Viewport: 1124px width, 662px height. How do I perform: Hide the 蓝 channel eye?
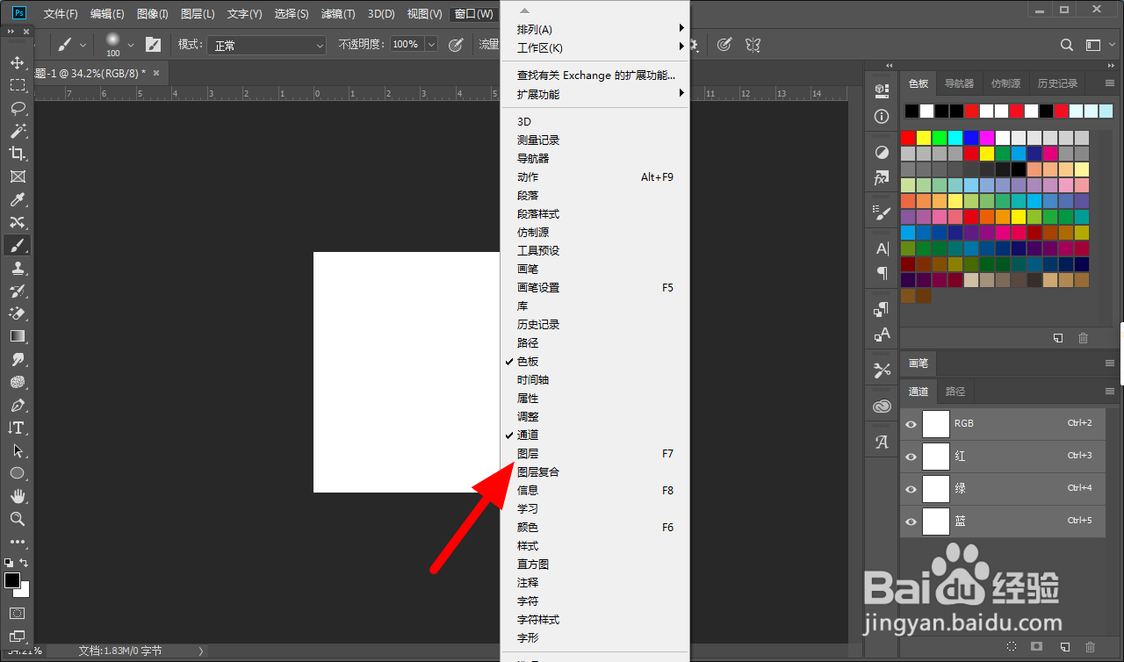coord(911,522)
